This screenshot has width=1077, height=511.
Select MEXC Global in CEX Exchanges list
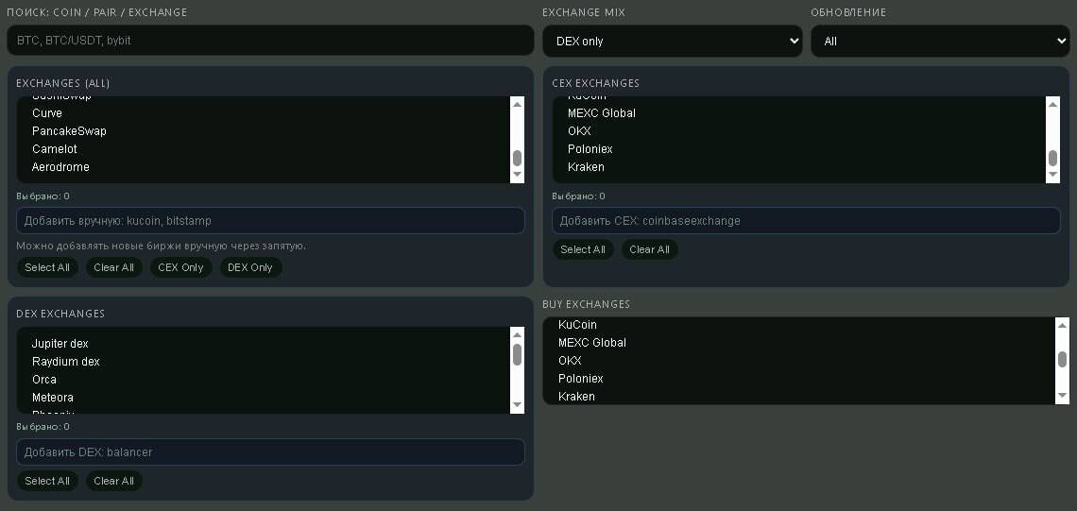point(799,113)
